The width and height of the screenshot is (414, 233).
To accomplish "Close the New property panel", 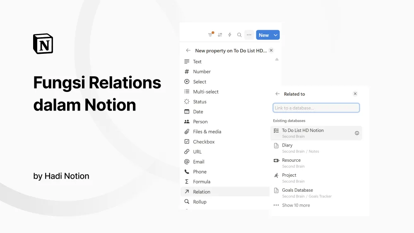I will tap(271, 50).
